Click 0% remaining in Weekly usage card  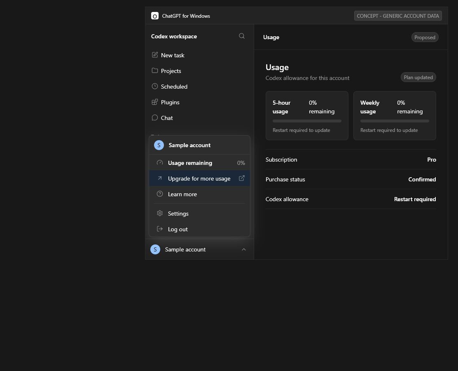[410, 107]
